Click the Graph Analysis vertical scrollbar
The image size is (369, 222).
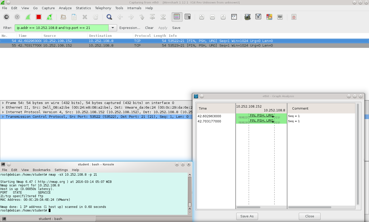(x=358, y=154)
